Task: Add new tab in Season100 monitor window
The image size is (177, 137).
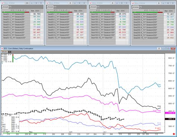Action: [x=98, y=7]
